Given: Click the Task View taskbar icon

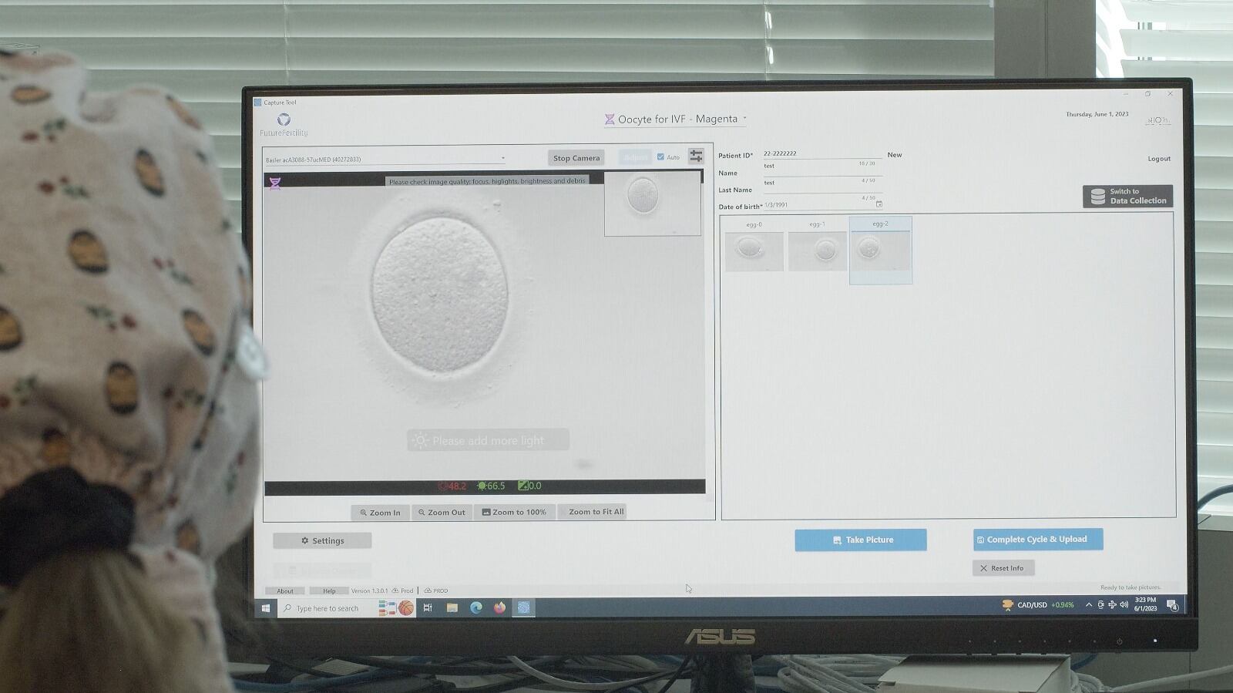Looking at the screenshot, I should point(428,608).
